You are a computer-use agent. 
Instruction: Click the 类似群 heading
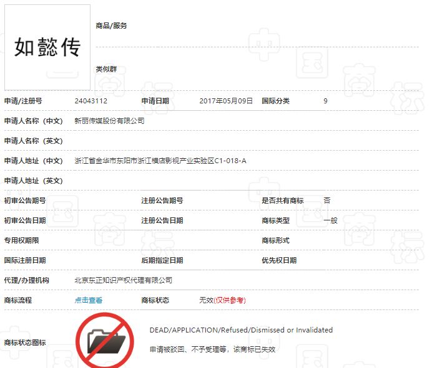106,69
